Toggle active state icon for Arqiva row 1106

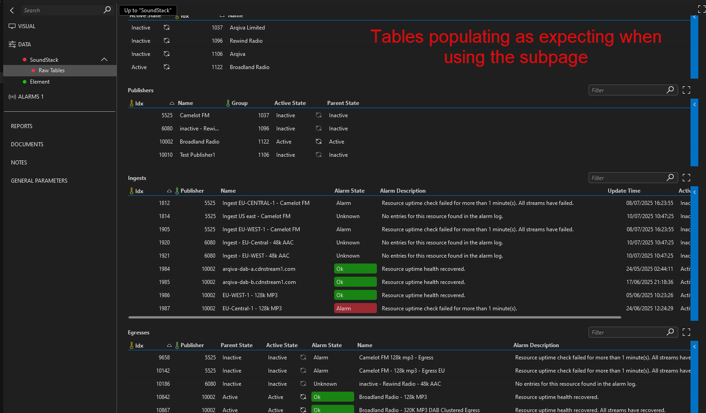(167, 54)
